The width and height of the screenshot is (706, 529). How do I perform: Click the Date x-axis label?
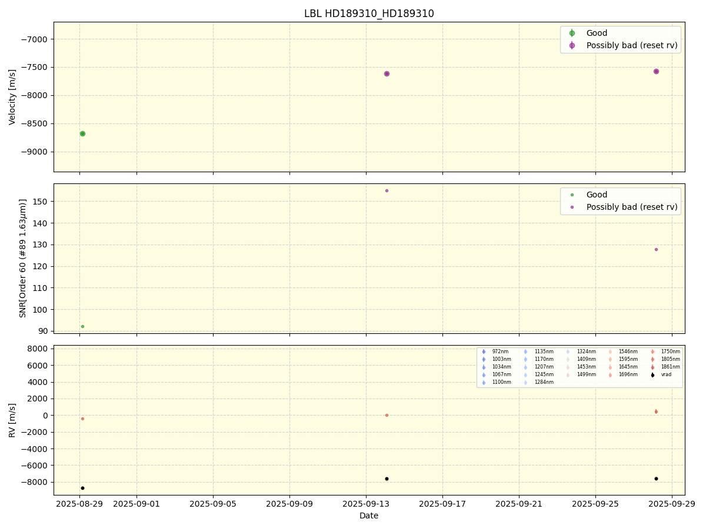point(369,515)
